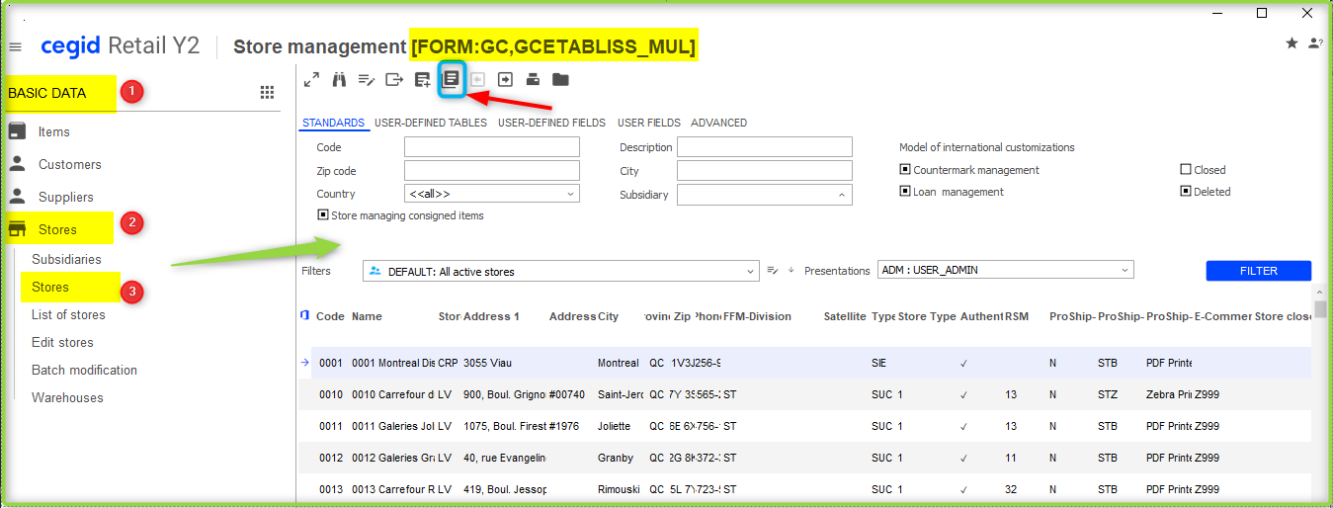
Task: Switch to USER FIELDS tab
Action: tap(649, 123)
